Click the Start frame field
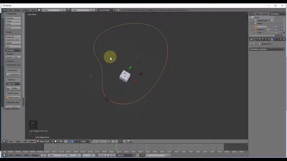The image size is (287, 161). pyautogui.click(x=56, y=155)
